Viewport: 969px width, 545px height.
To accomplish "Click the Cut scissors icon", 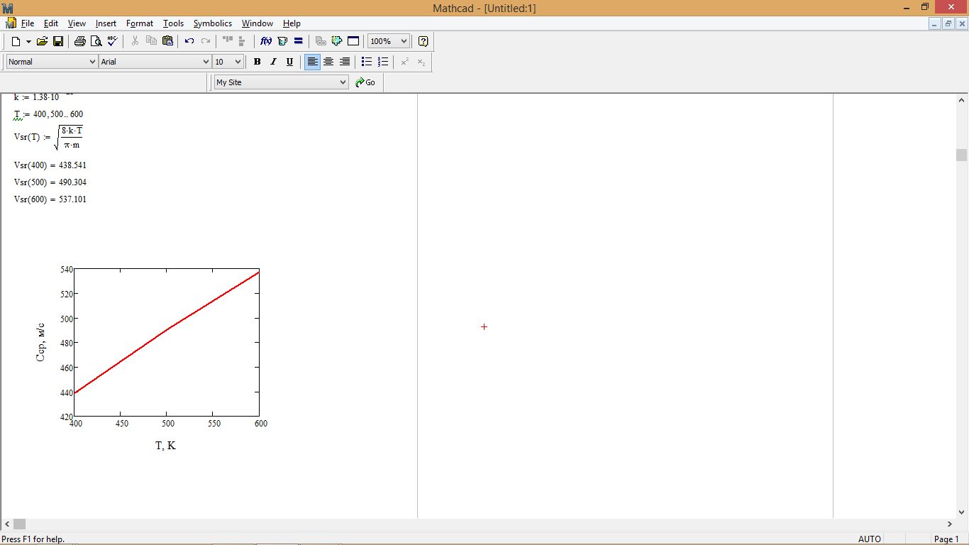I will tap(135, 41).
